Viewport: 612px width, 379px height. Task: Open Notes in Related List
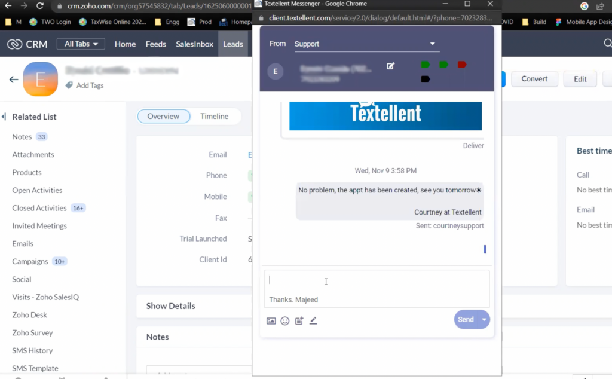point(22,137)
